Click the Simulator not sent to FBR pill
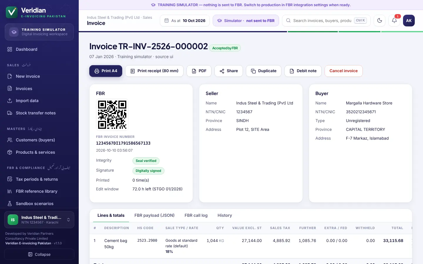423x264 pixels. click(246, 21)
